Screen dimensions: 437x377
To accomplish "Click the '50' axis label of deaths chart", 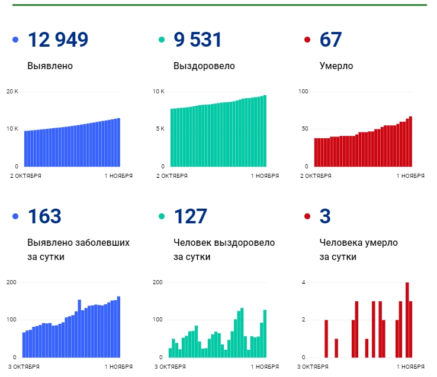I will (x=305, y=129).
